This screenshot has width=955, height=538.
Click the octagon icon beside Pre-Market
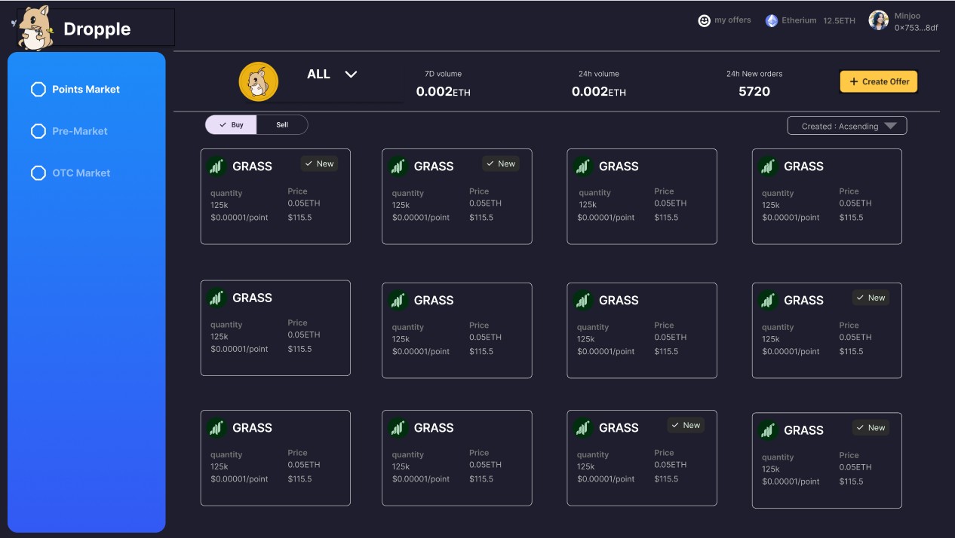click(38, 131)
